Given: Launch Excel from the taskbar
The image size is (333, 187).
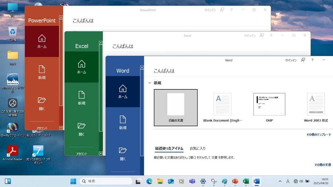Looking at the screenshot, I should click(245, 181).
